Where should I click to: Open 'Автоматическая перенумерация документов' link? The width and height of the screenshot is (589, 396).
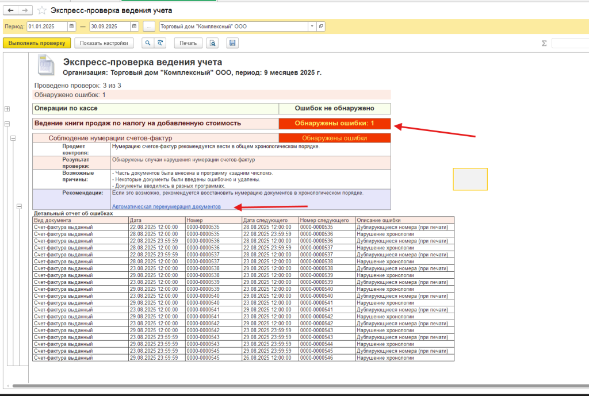tap(166, 206)
